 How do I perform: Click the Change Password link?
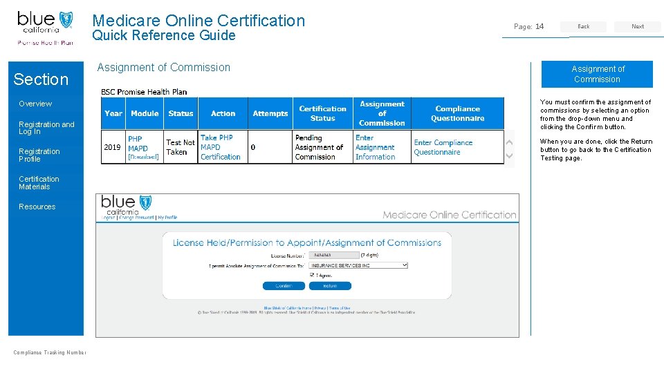tap(136, 218)
